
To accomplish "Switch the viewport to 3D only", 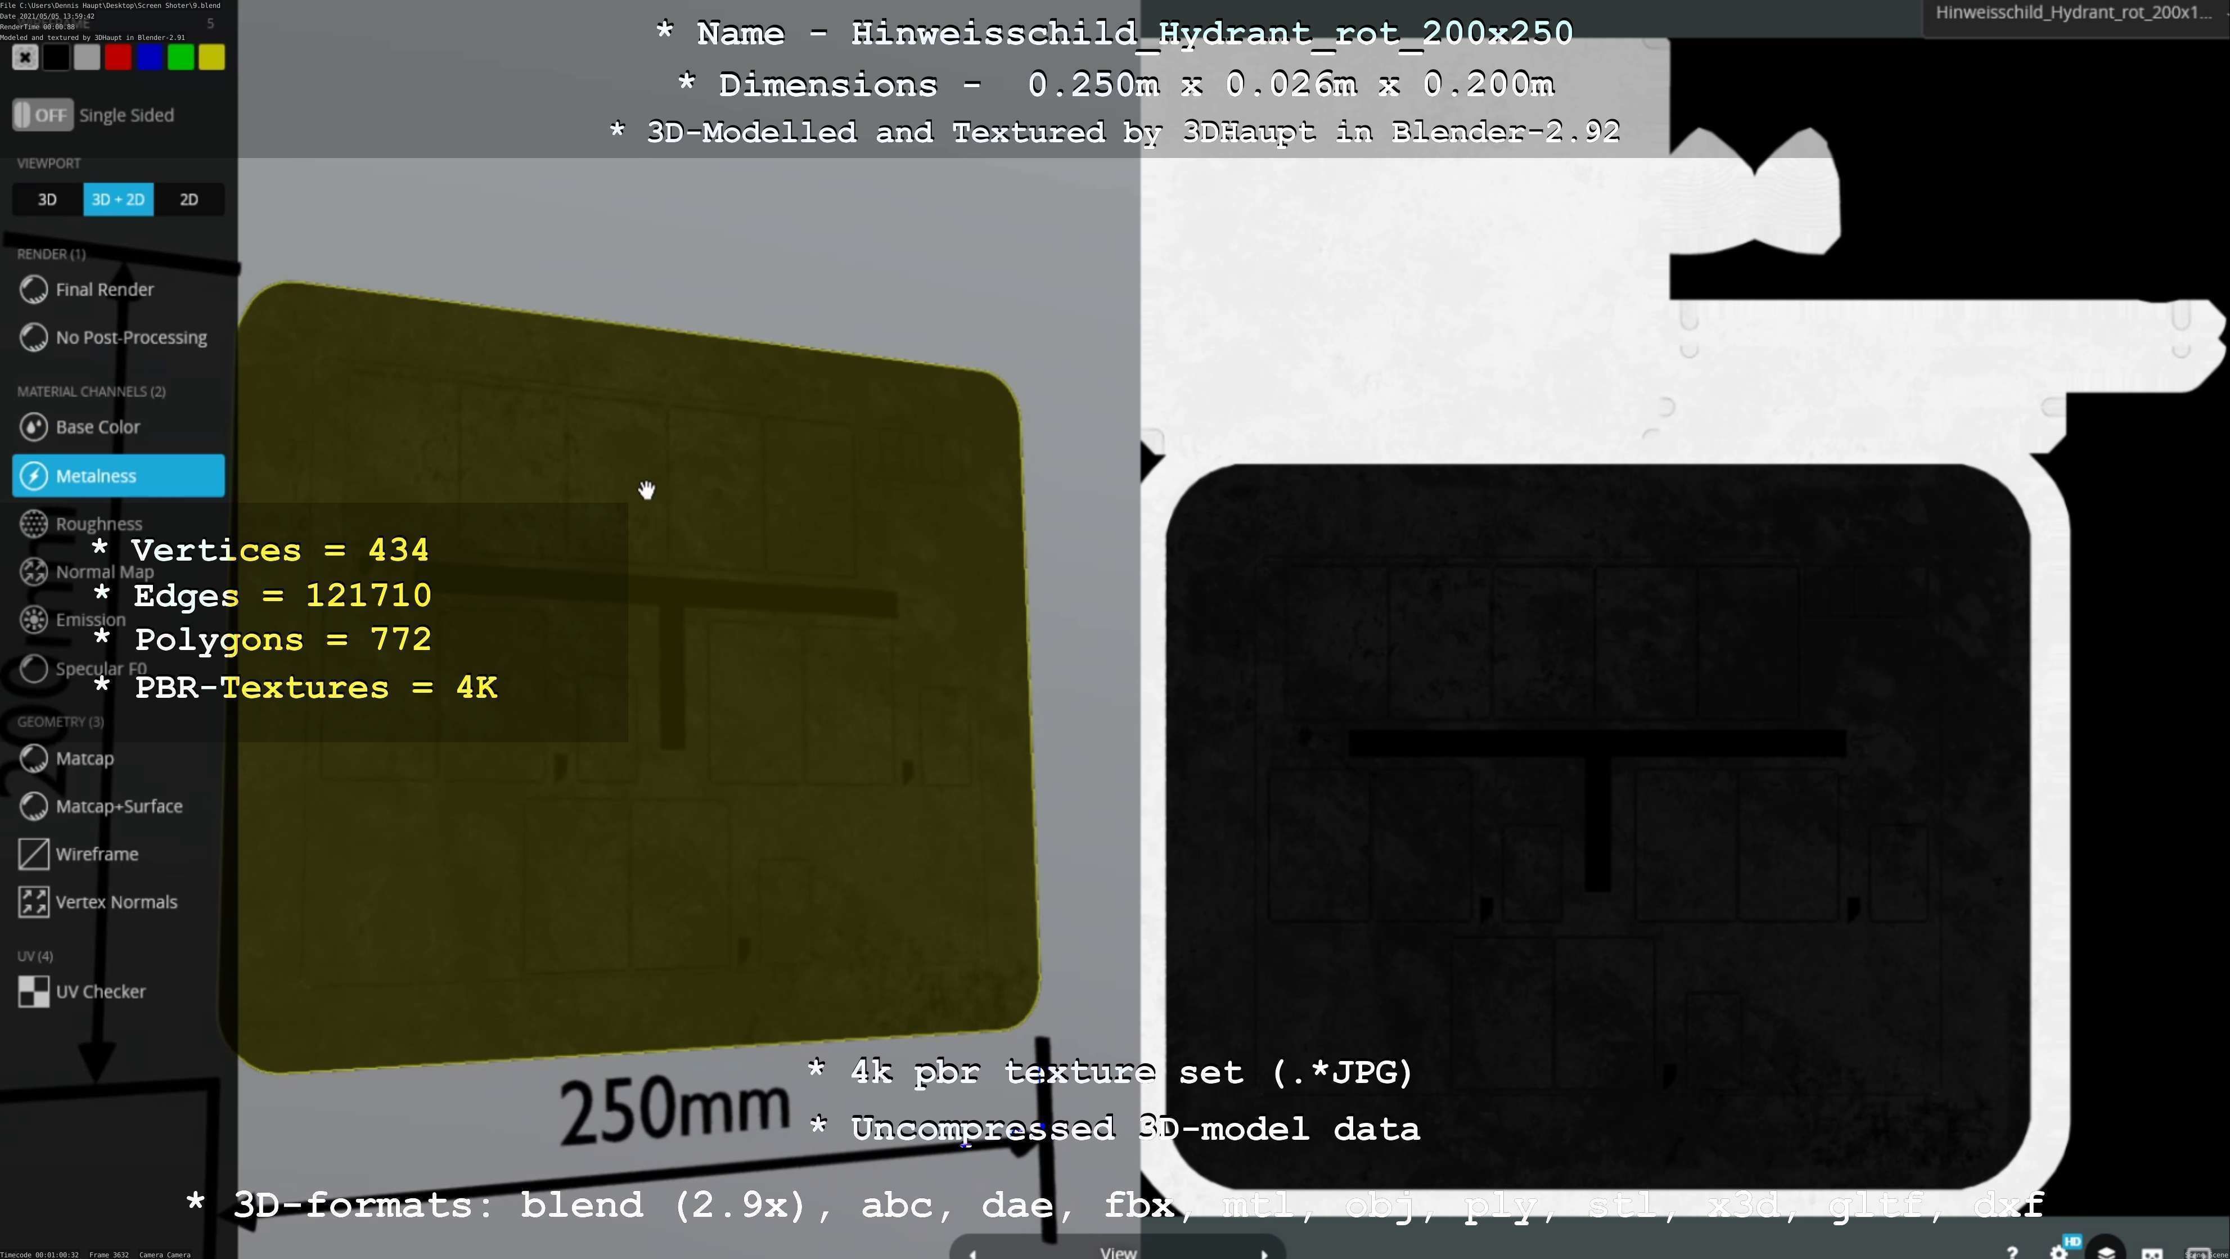I will (48, 199).
